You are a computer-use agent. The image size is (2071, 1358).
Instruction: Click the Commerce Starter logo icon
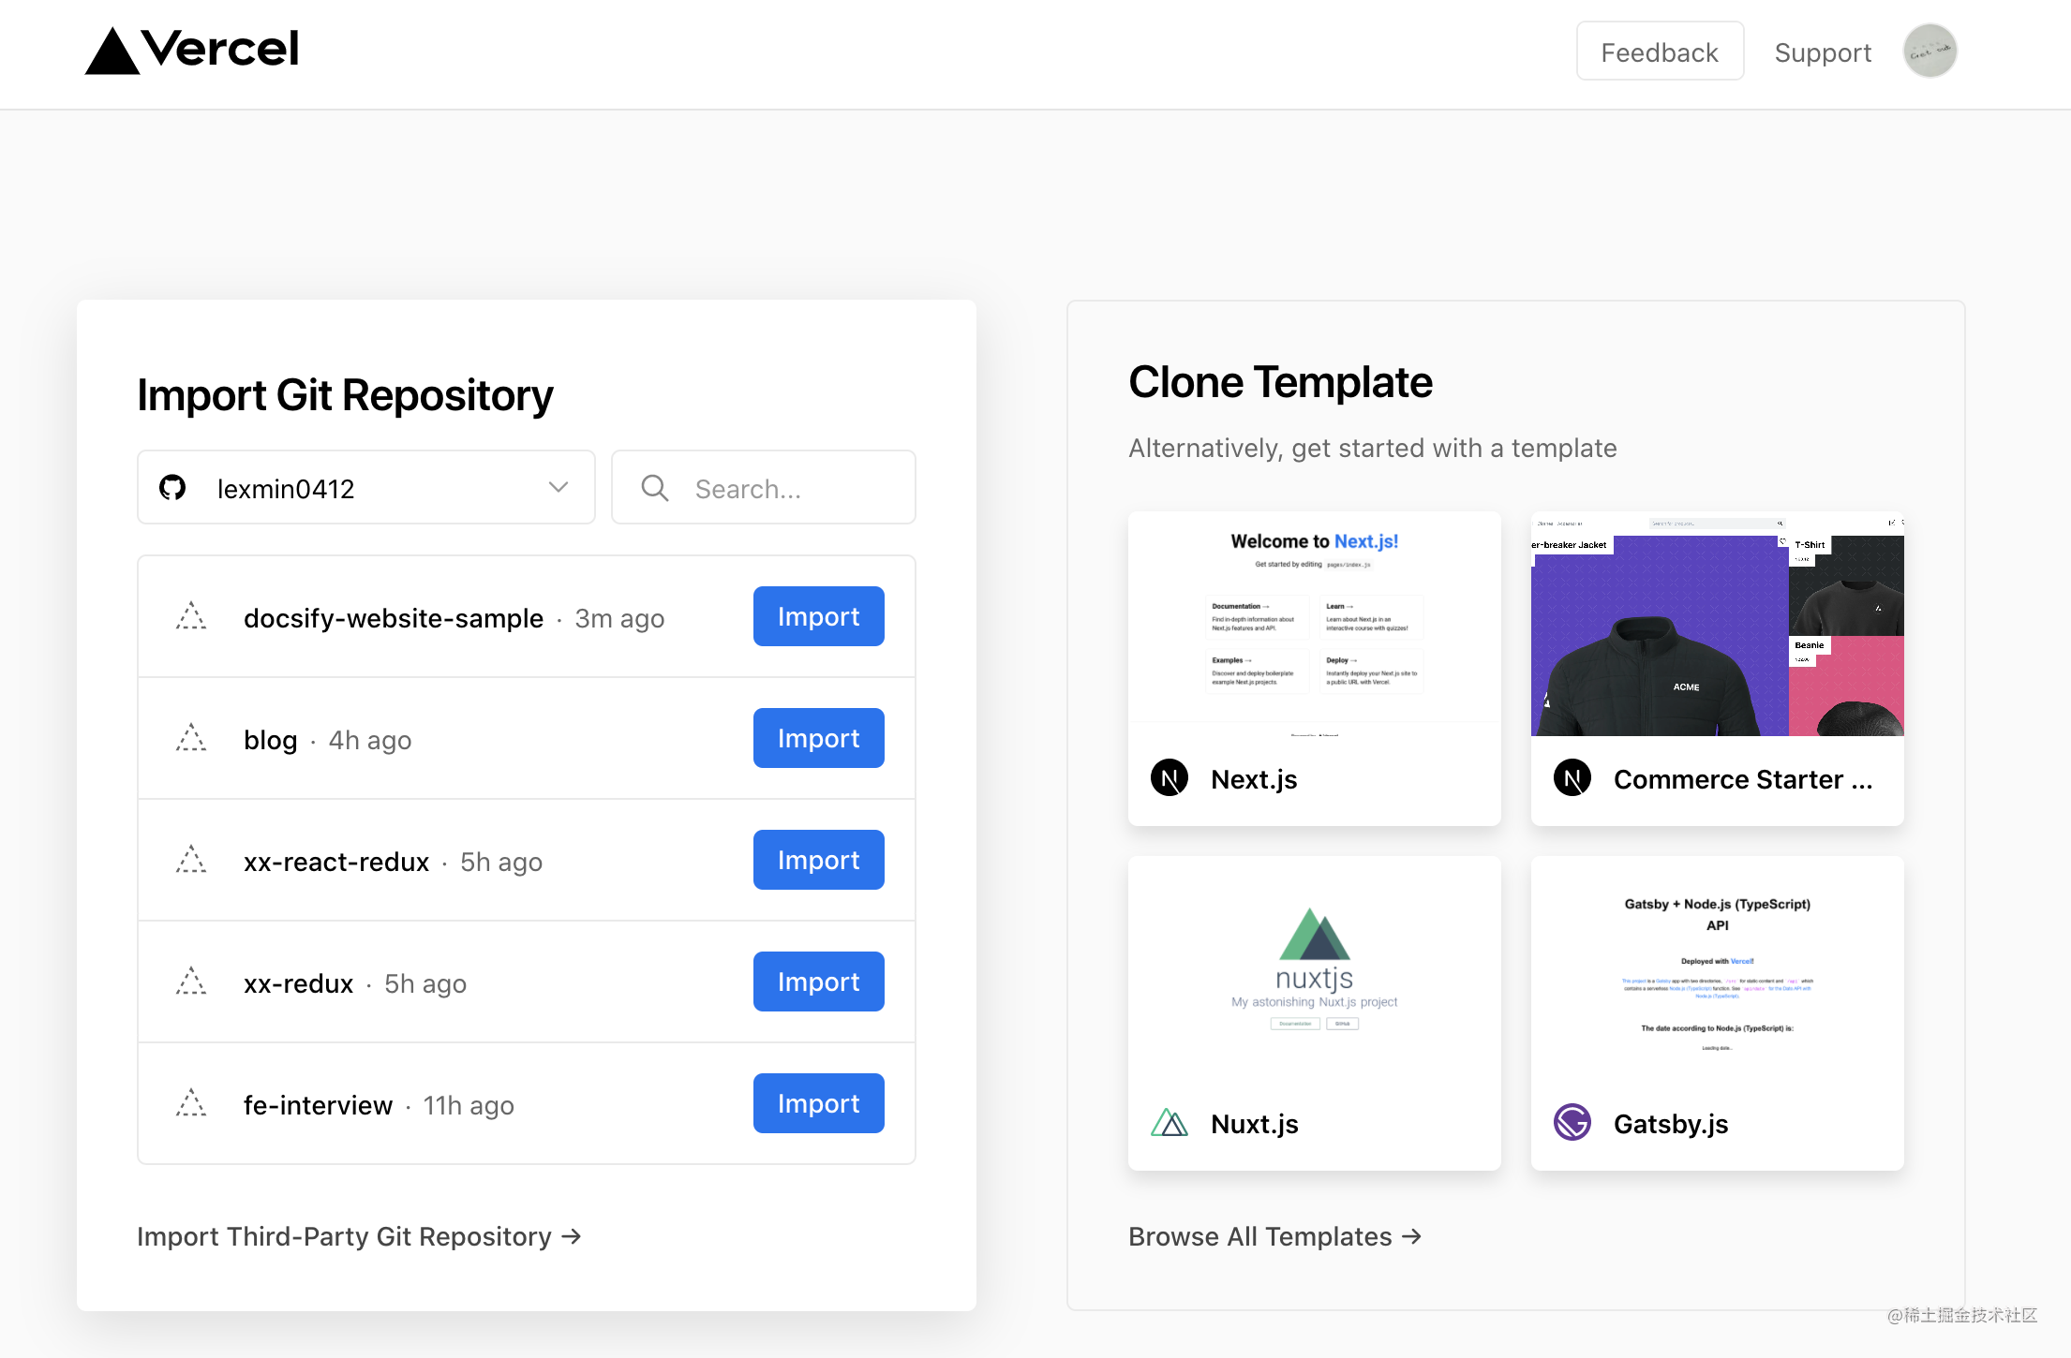pos(1572,778)
